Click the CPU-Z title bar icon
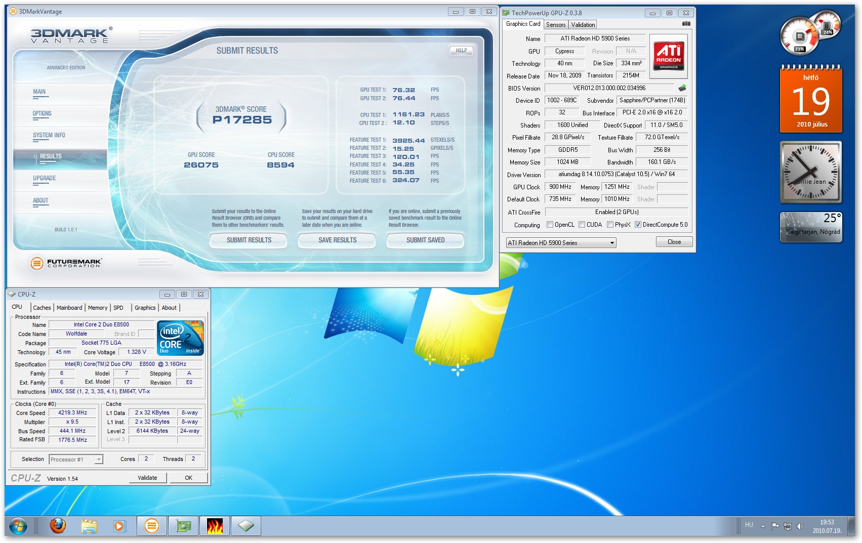The width and height of the screenshot is (862, 543). coord(12,294)
